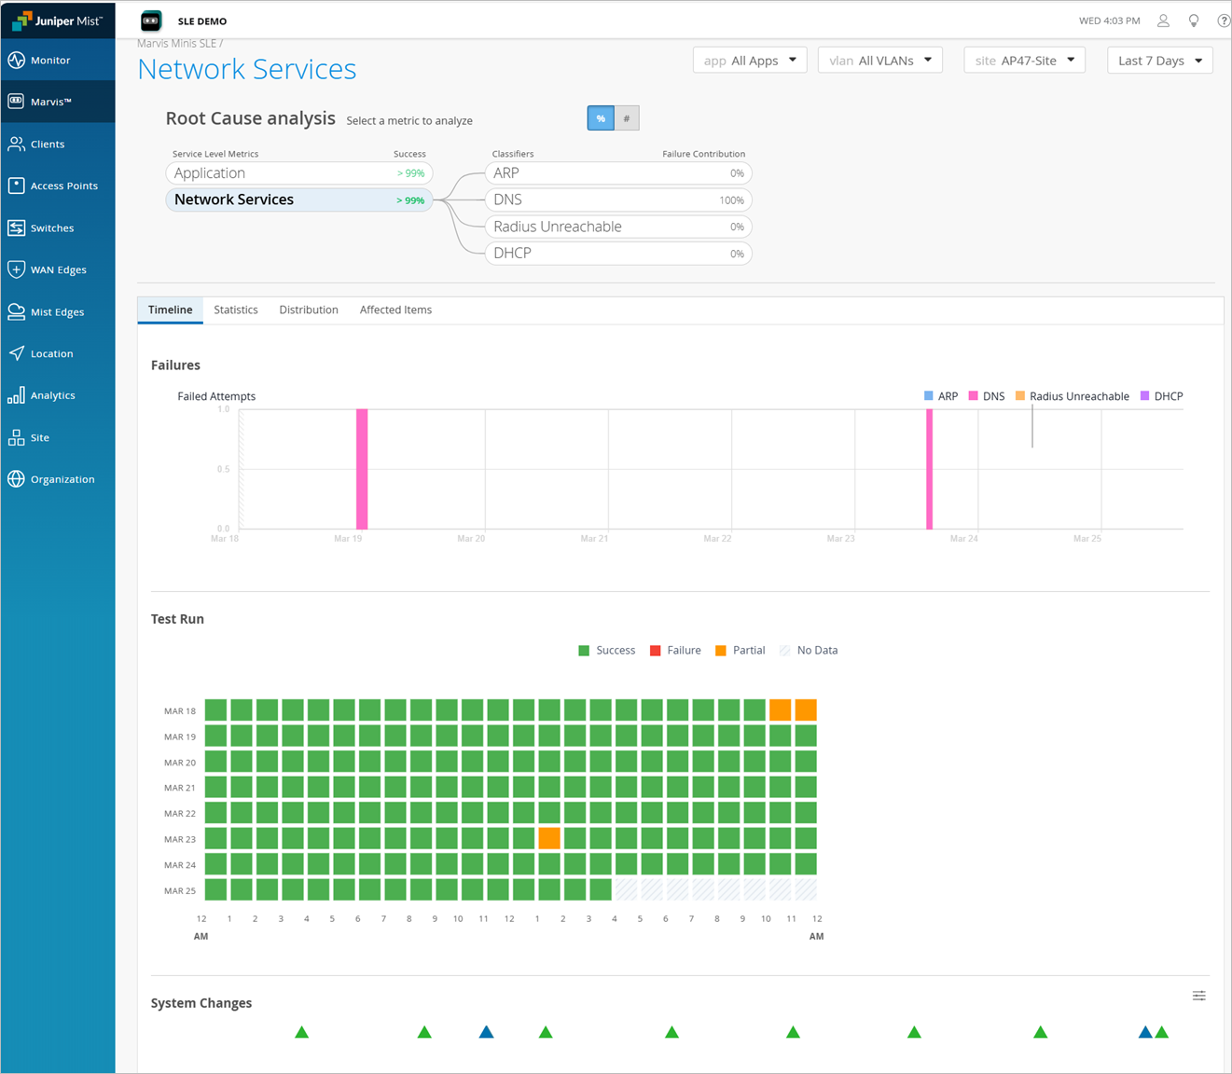Select the DNS classifier
Viewport: 1232px width, 1074px height.
click(x=617, y=200)
